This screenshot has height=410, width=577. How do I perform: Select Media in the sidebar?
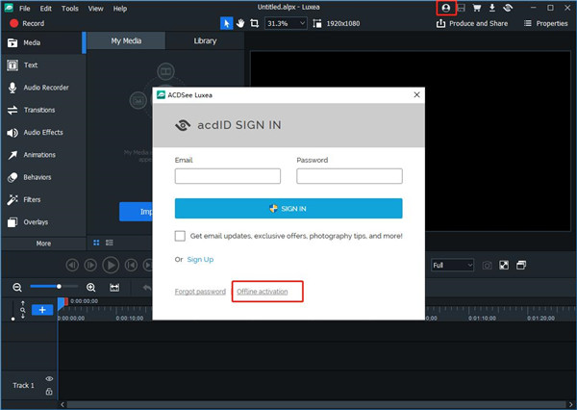43,42
